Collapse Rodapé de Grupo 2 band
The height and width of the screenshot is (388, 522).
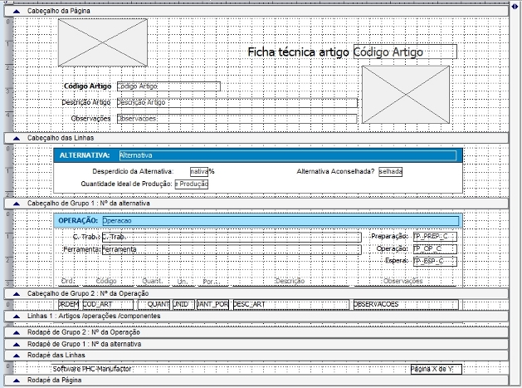pos(17,332)
